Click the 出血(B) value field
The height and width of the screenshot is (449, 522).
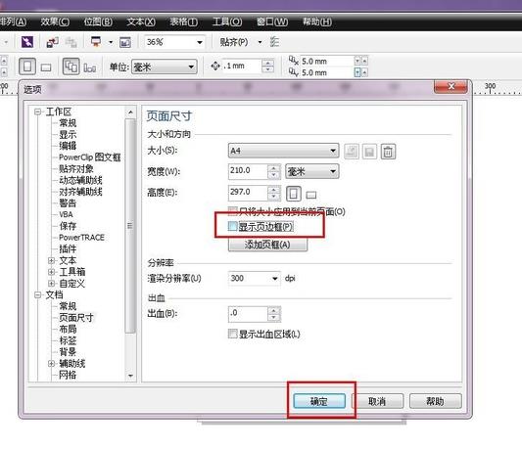pos(248,314)
